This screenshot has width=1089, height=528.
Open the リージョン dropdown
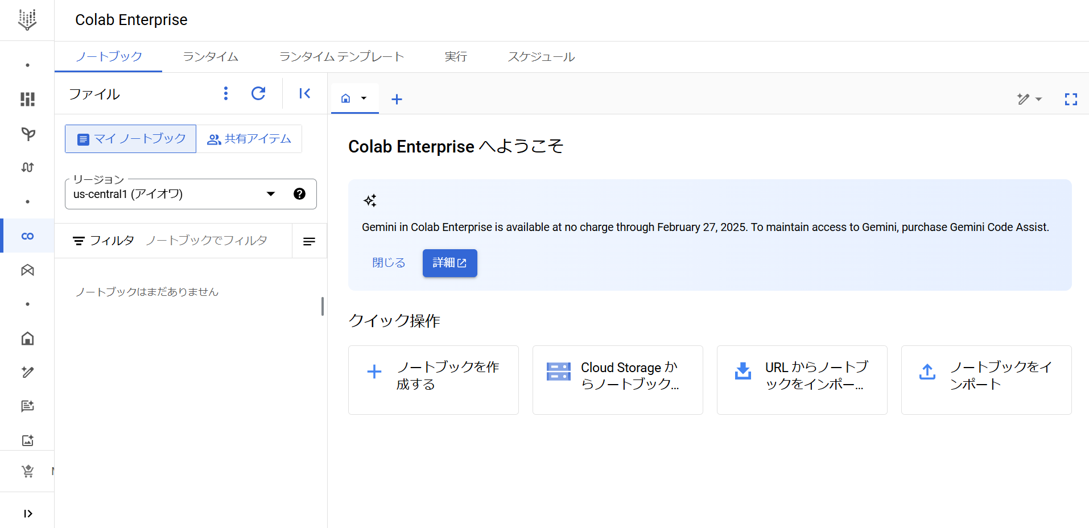click(270, 193)
